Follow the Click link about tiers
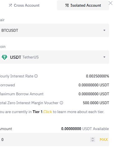The width and height of the screenshot is (115, 154). pyautogui.click(x=48, y=112)
